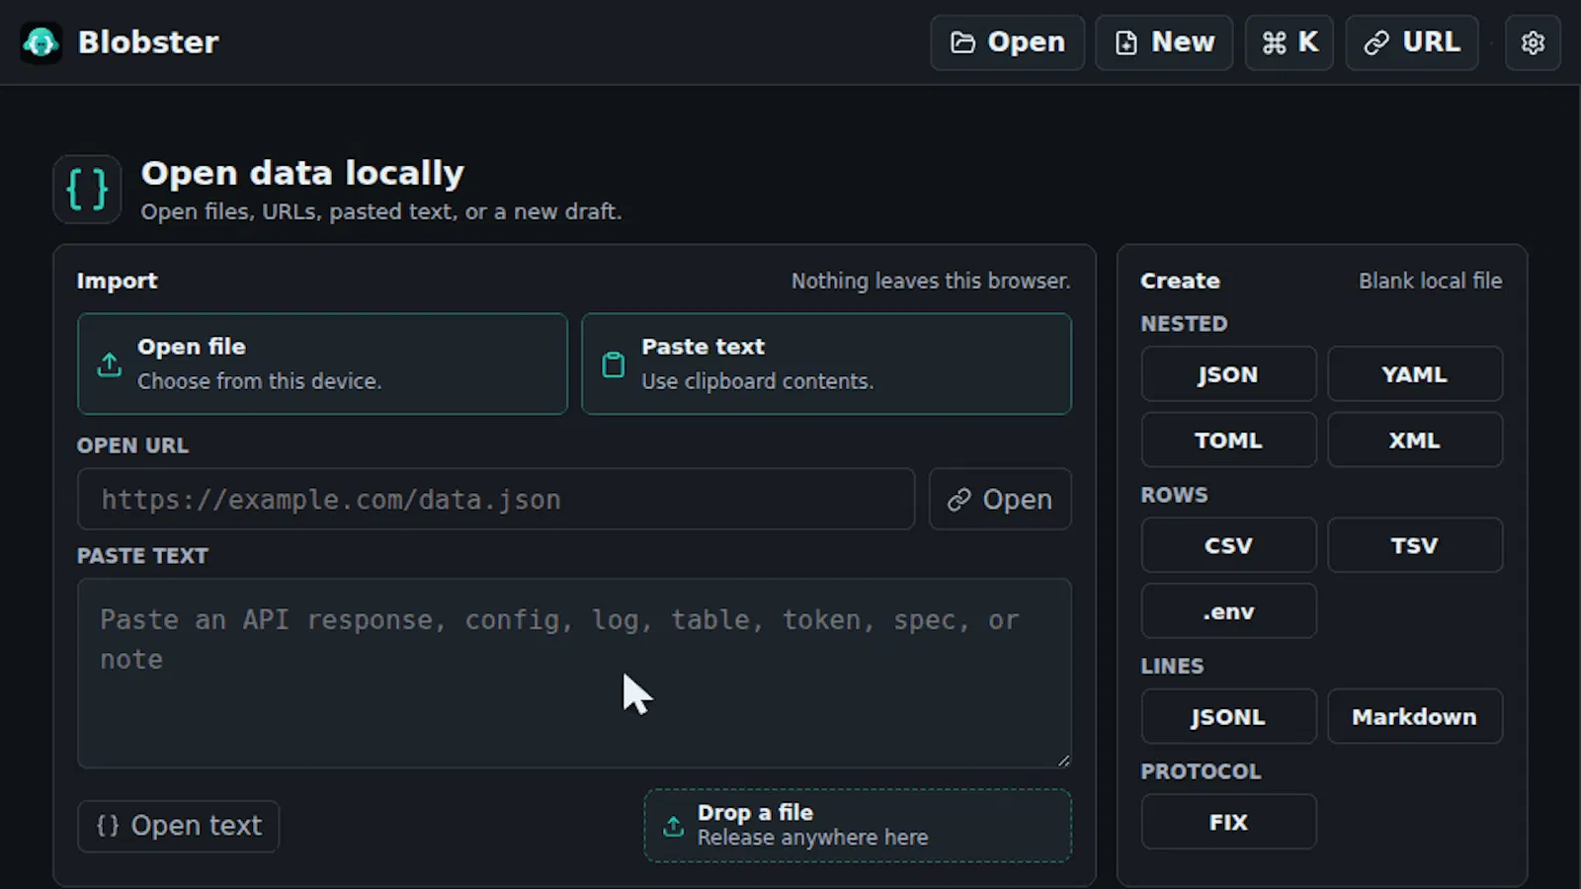The image size is (1581, 889).
Task: Click the upload icon in Drop a file zone
Action: [673, 826]
